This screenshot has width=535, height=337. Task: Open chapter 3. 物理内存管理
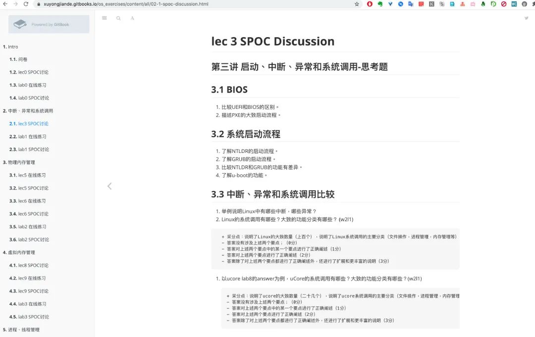pyautogui.click(x=19, y=162)
